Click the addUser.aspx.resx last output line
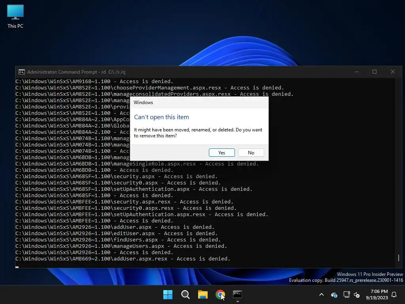This screenshot has height=304, width=405. tap(123, 259)
